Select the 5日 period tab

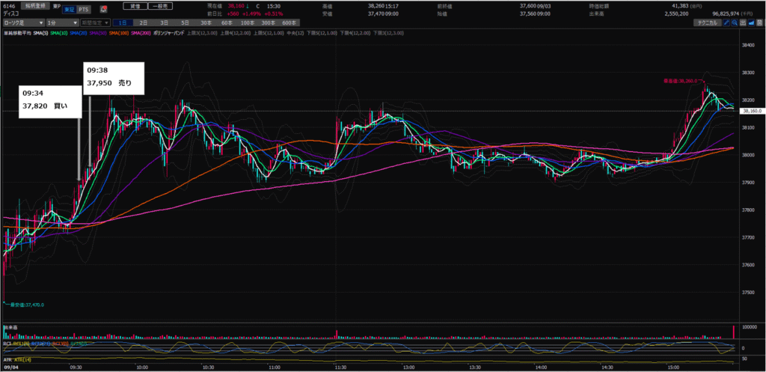pos(185,22)
